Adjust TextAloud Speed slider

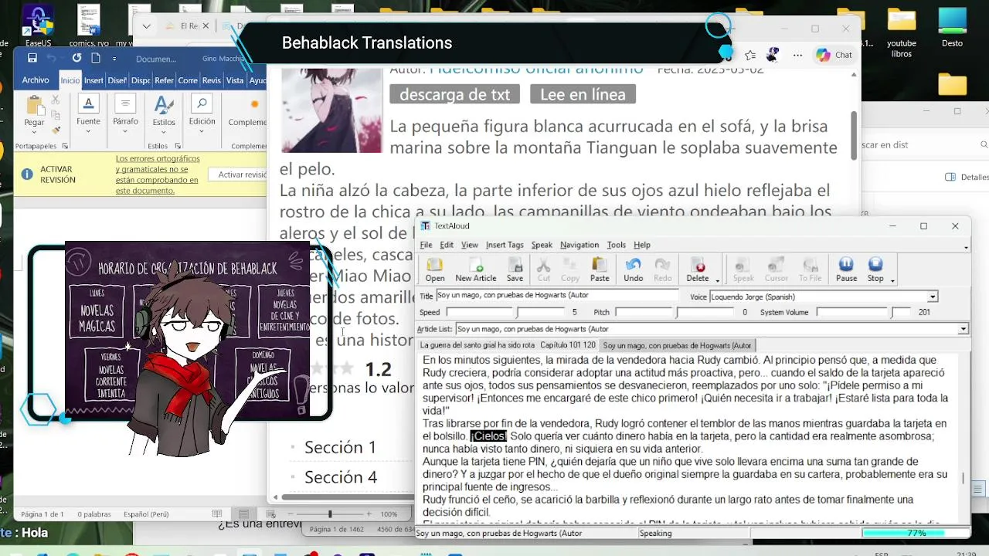coord(505,312)
